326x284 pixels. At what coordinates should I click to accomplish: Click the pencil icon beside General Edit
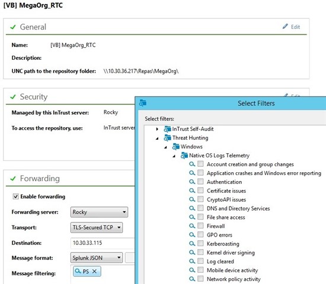click(285, 27)
